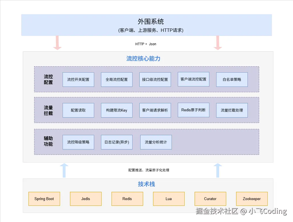Switch to the 流控核心能力 section header

pyautogui.click(x=143, y=59)
